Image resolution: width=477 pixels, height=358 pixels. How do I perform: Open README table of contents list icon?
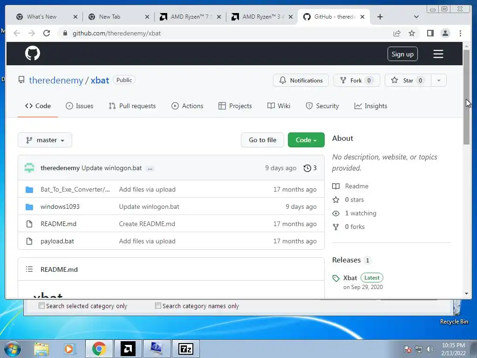29,269
